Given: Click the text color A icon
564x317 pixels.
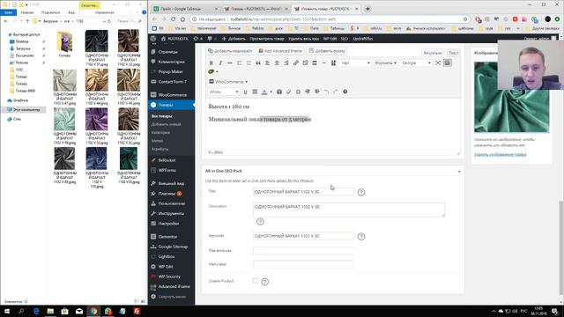Looking at the screenshot, I should pyautogui.click(x=264, y=92).
